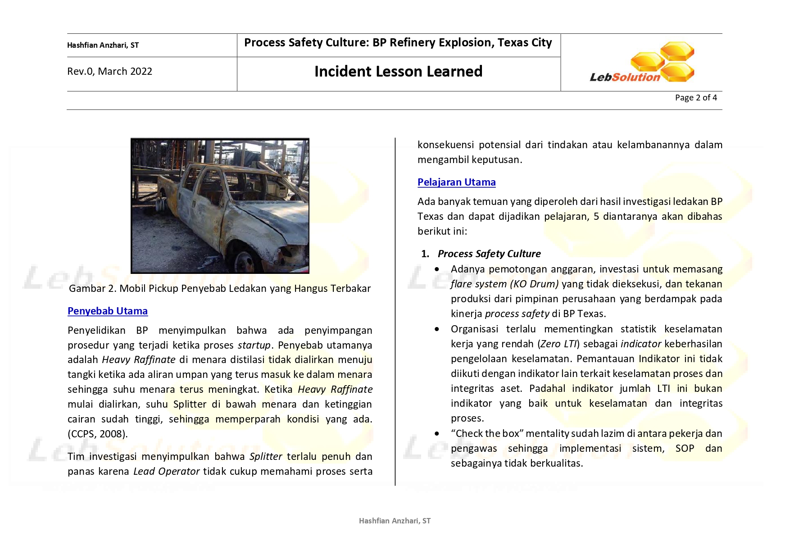Click the Gambar 2 figure caption
Viewport: 790px width, 559px height.
[x=220, y=289]
